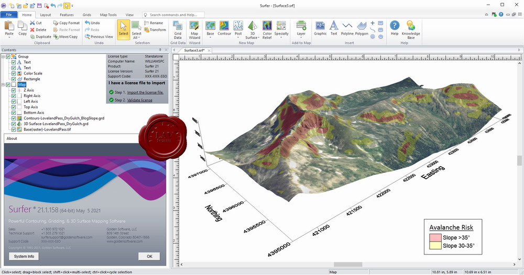Create a Color Relief map
This screenshot has width=524, height=275.
[x=267, y=30]
